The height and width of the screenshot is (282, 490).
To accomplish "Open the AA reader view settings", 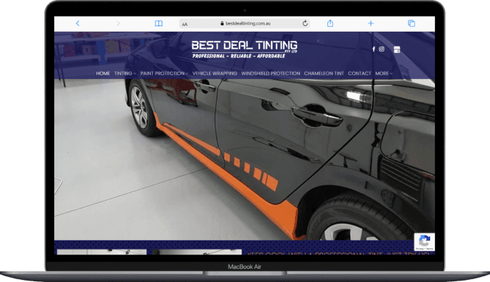I will (x=185, y=24).
